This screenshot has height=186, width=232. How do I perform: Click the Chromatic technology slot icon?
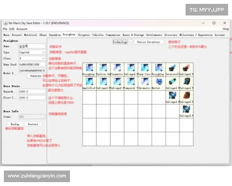point(145,82)
